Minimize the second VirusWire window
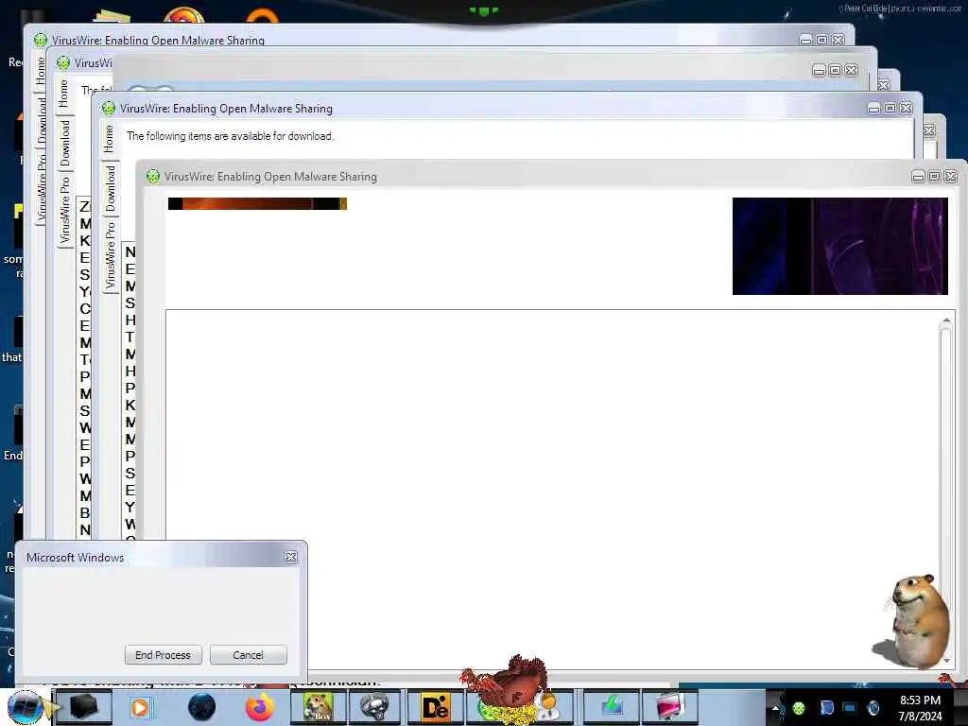 click(x=819, y=71)
